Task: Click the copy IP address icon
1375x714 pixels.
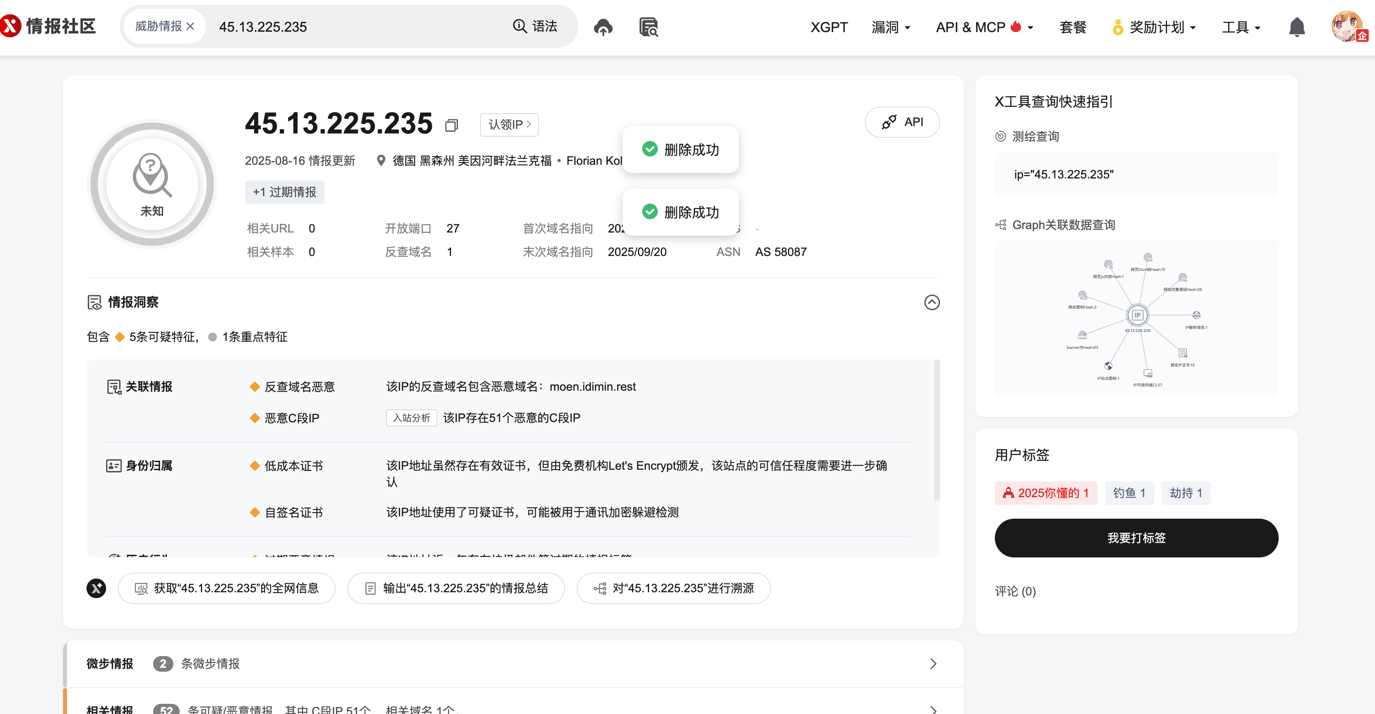Action: 451,125
